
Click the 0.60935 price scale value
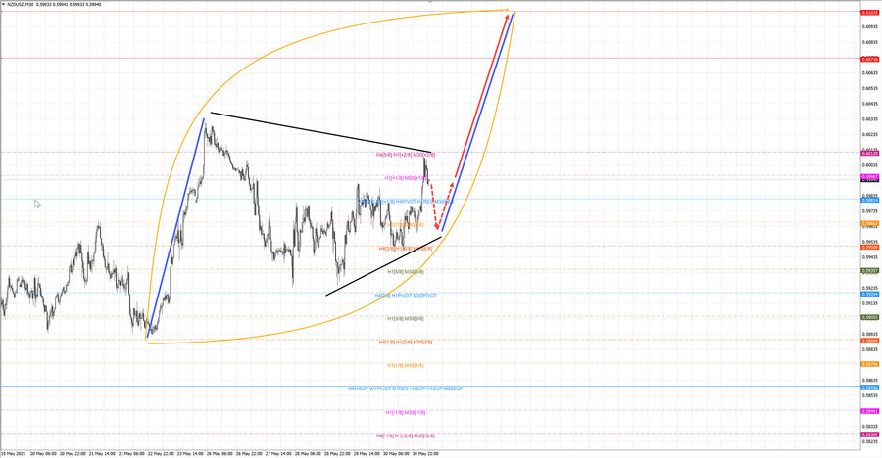[x=870, y=26]
